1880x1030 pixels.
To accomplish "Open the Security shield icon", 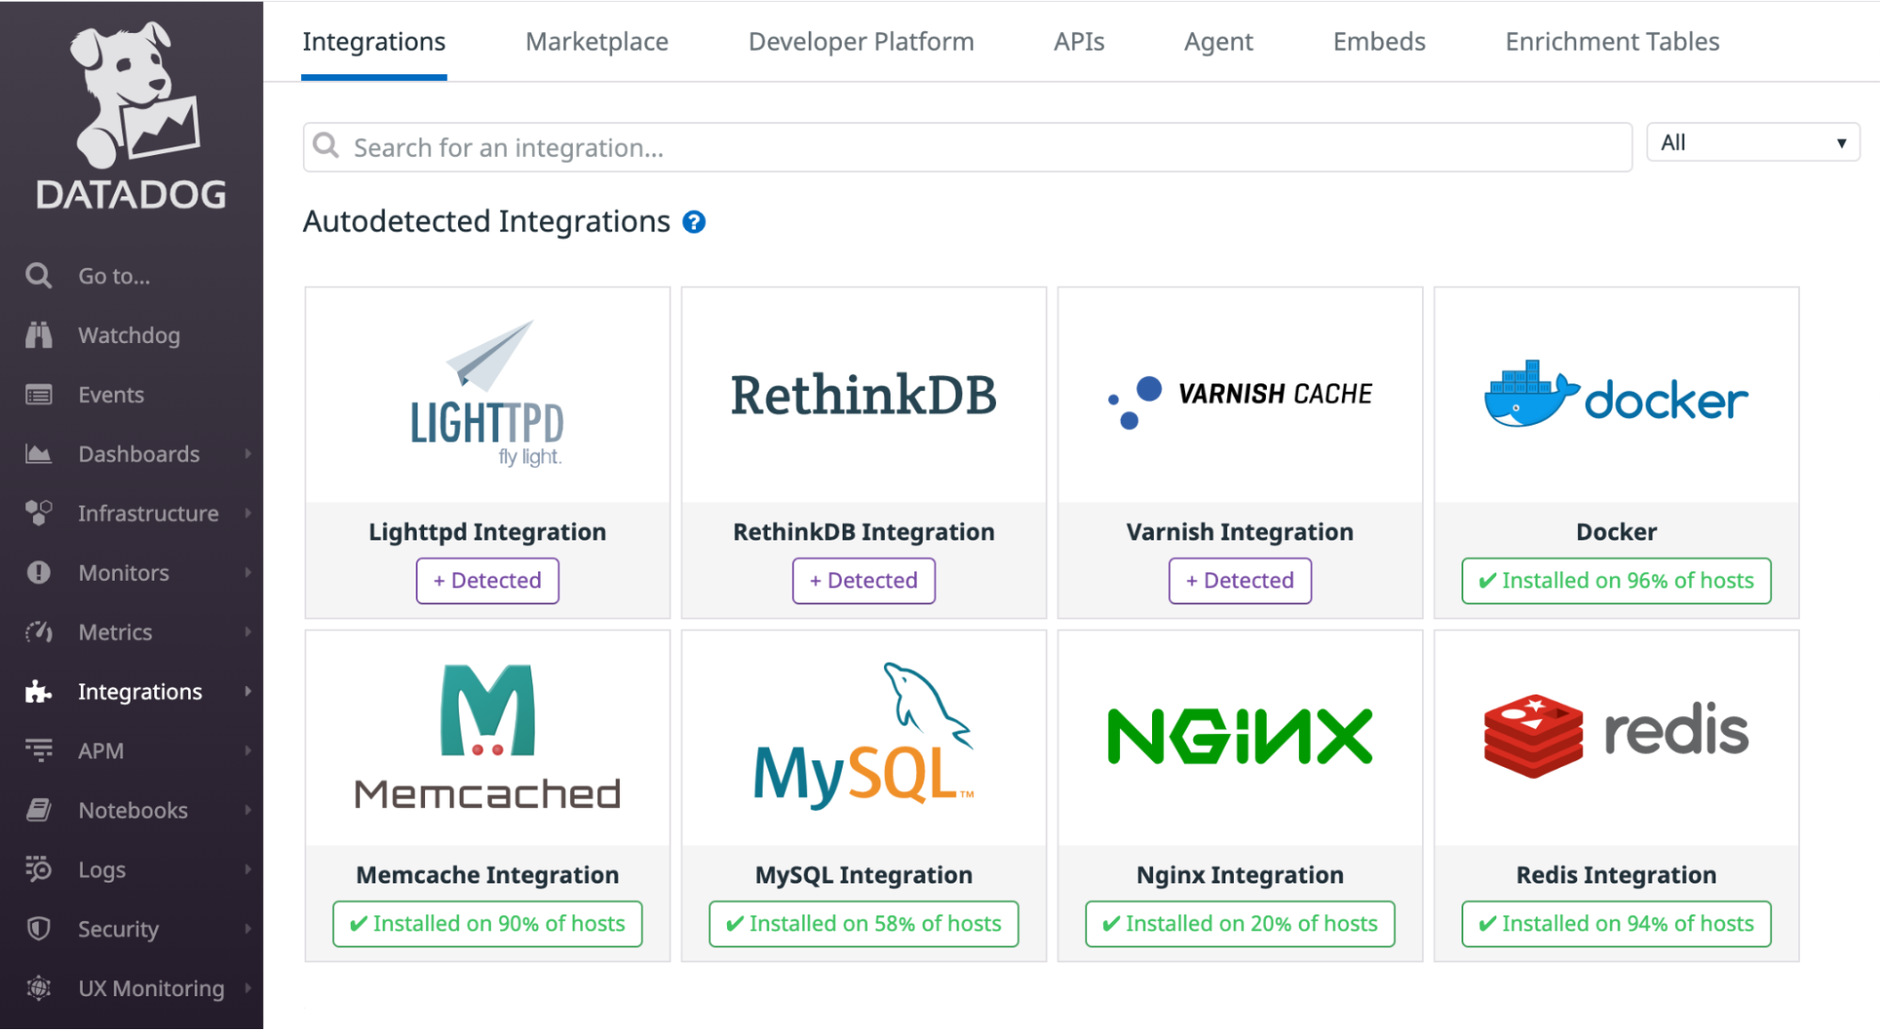I will [38, 929].
